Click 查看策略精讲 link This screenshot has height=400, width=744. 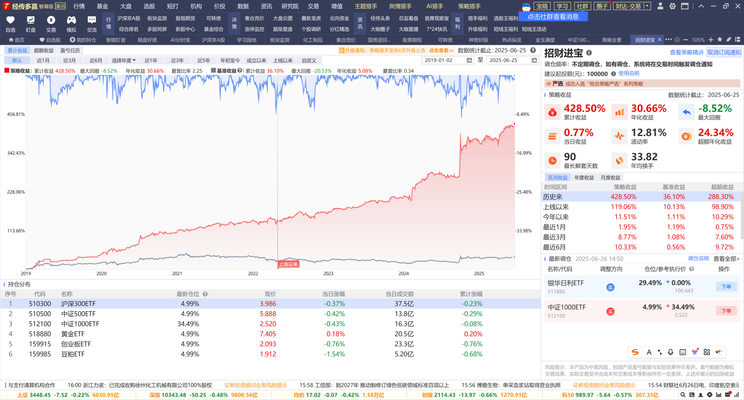pos(687,52)
